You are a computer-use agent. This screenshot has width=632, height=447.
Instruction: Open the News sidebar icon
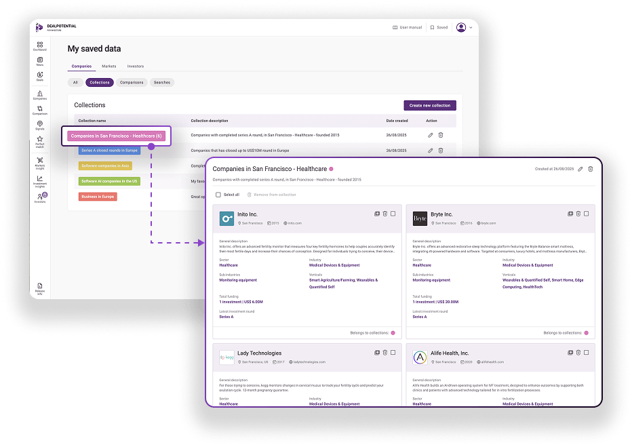tap(40, 61)
